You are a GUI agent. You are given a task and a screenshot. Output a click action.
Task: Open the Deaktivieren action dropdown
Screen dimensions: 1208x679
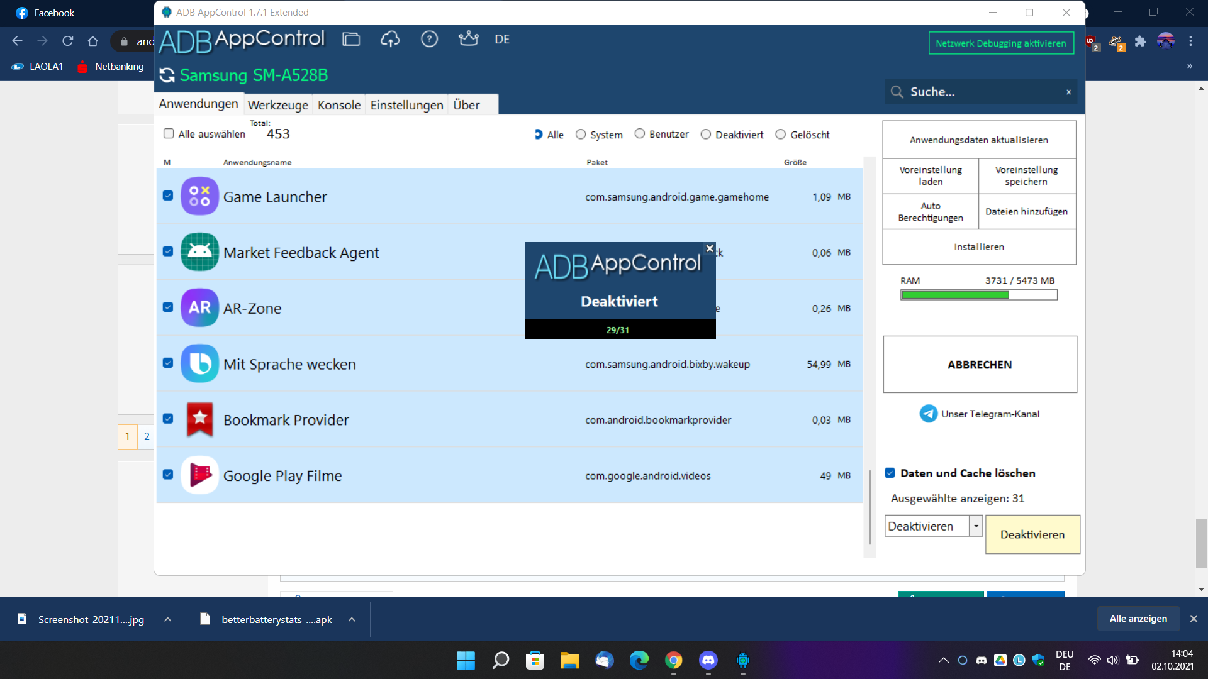[976, 526]
